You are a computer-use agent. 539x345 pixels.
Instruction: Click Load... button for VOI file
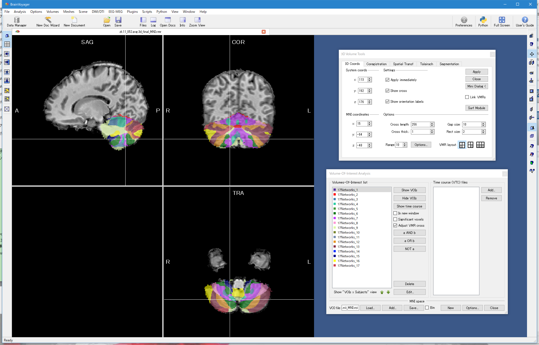click(370, 308)
